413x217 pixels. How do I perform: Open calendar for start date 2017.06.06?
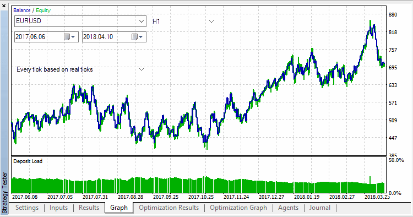70,37
